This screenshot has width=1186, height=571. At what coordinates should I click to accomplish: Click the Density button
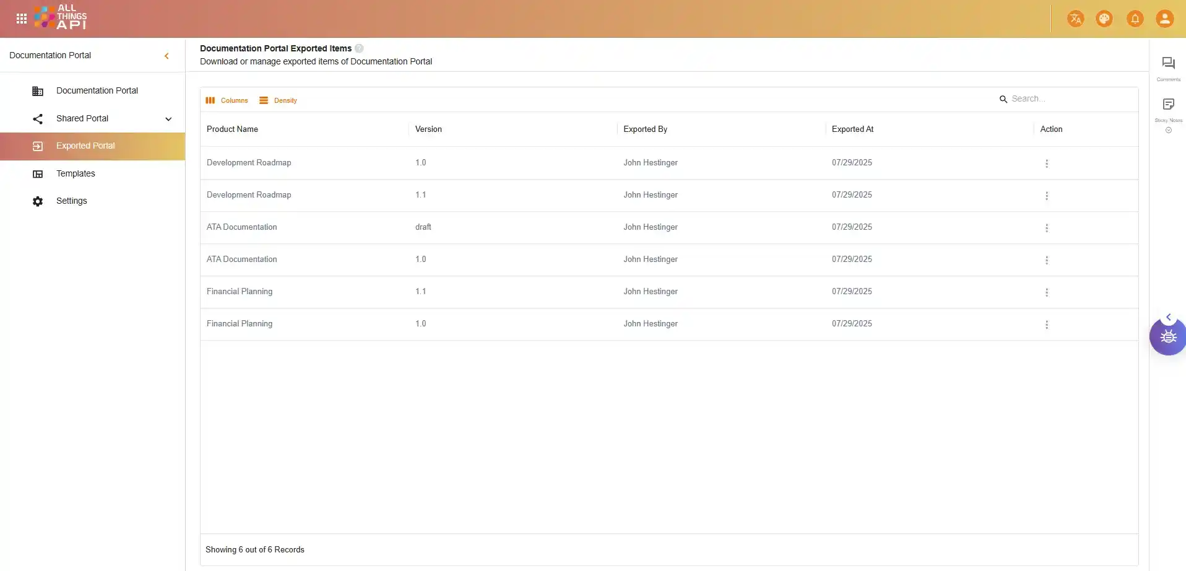279,100
